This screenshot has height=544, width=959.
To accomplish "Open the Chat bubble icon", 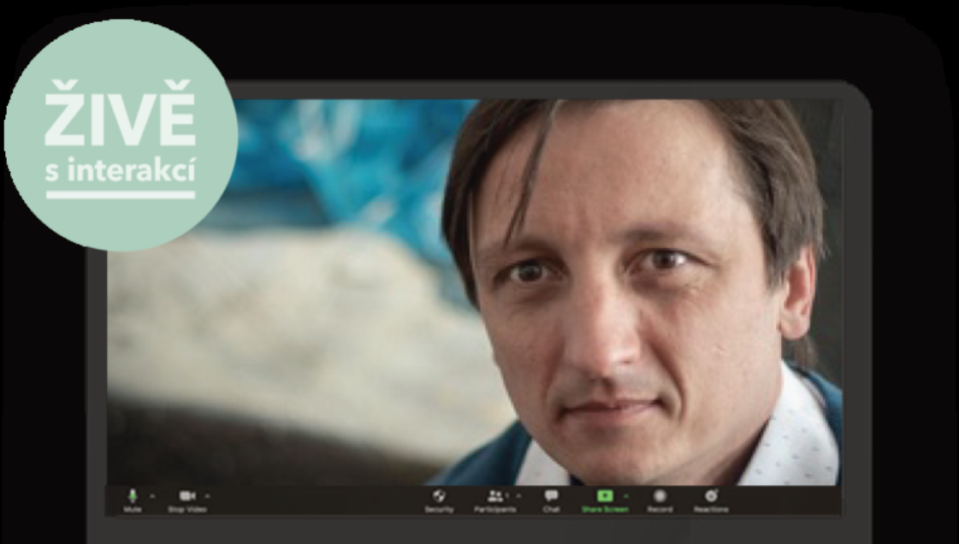I will (x=550, y=496).
